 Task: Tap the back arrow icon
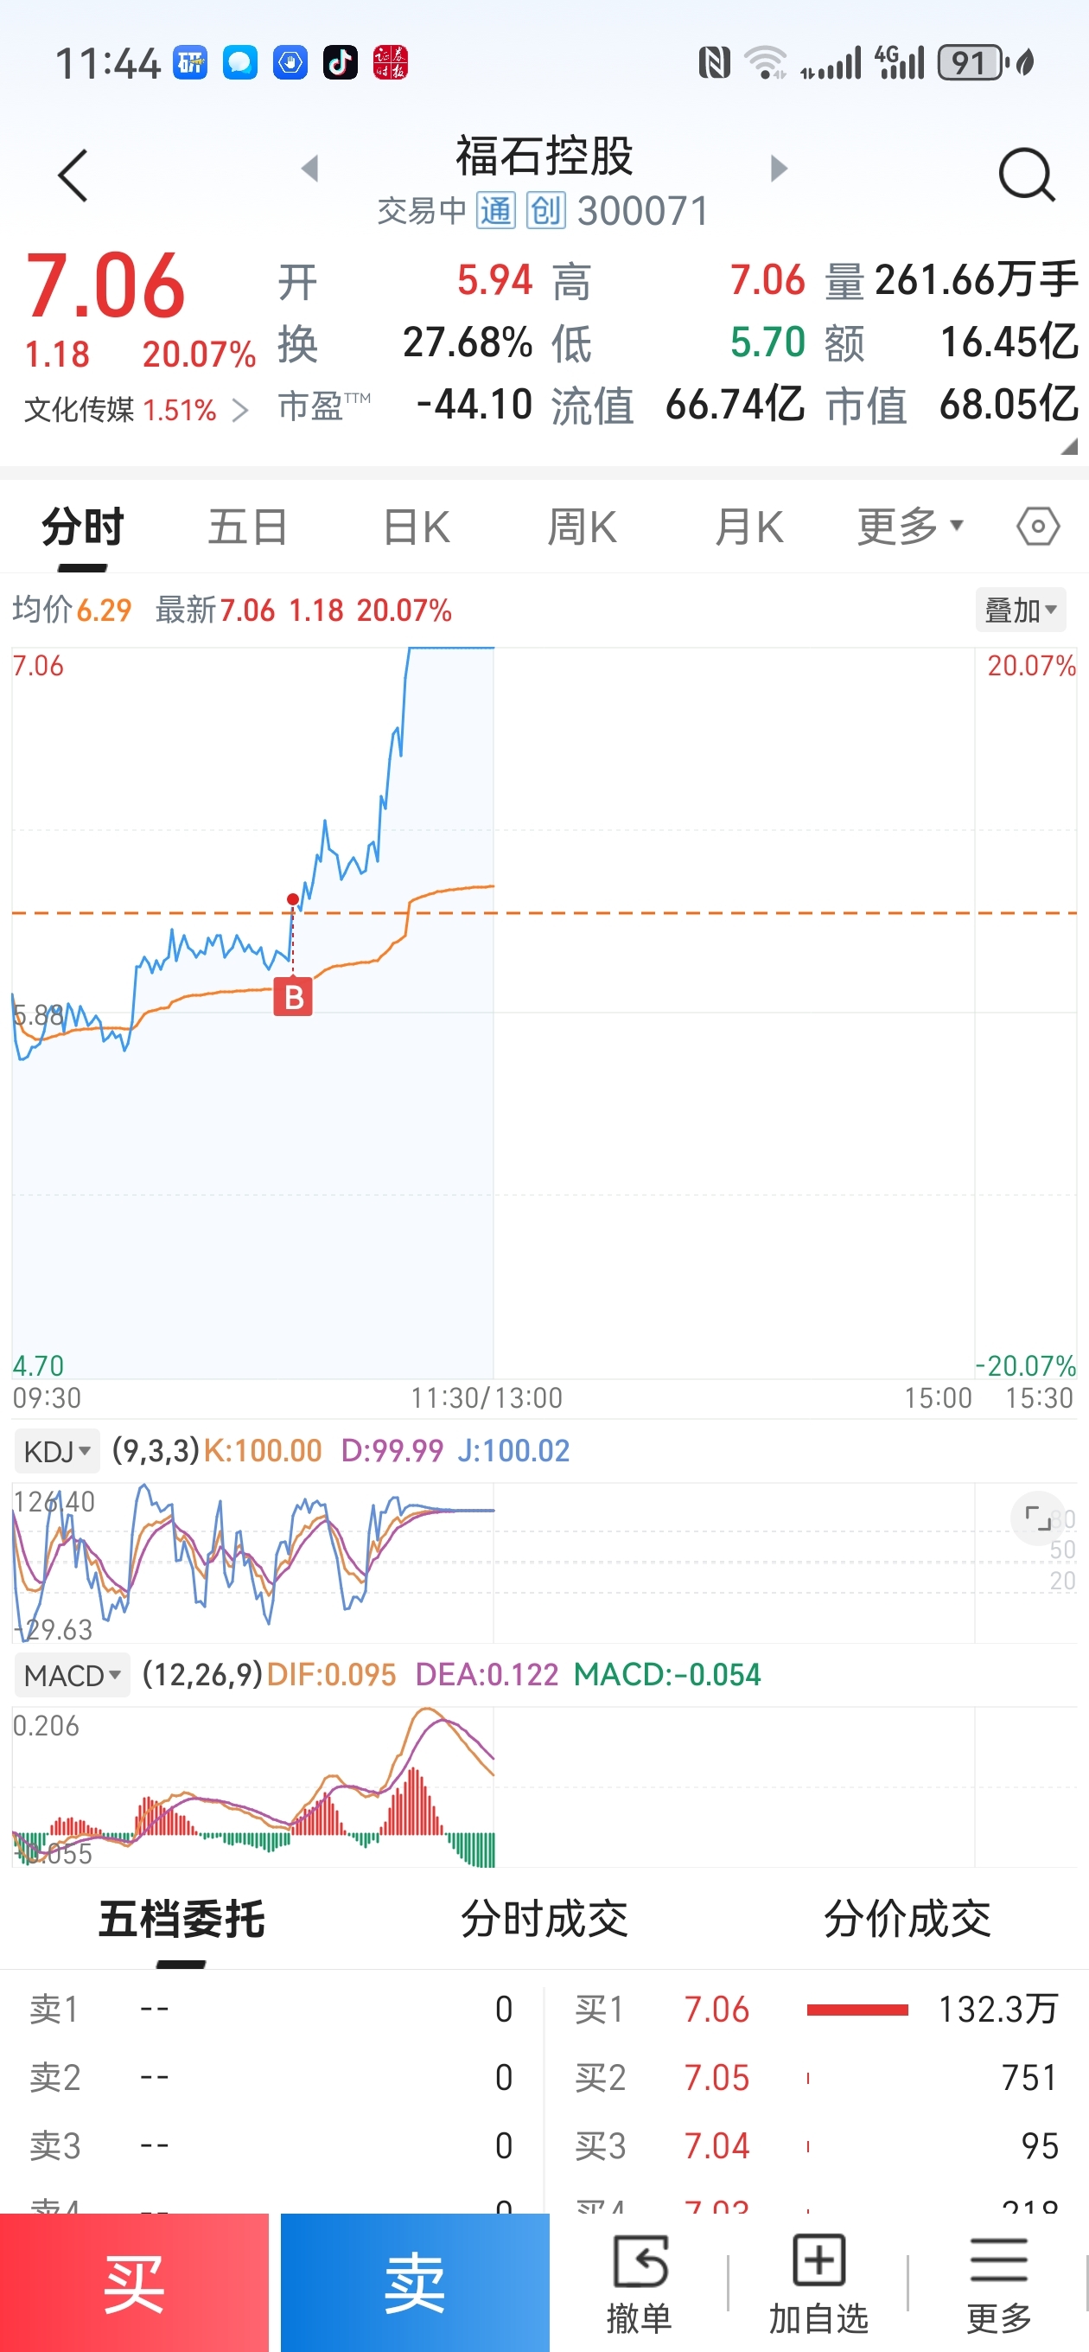tap(73, 176)
